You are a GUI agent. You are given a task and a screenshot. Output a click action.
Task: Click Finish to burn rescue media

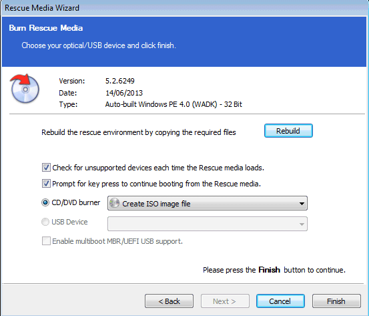[336, 301]
